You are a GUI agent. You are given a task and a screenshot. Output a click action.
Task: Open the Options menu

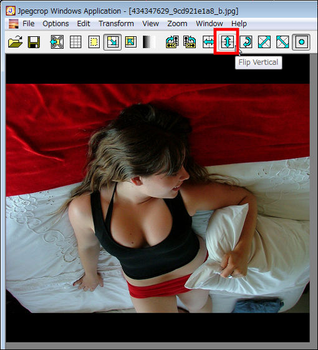point(55,24)
